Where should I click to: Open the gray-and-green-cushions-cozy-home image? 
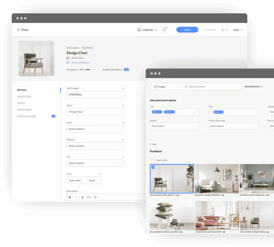pos(172,215)
